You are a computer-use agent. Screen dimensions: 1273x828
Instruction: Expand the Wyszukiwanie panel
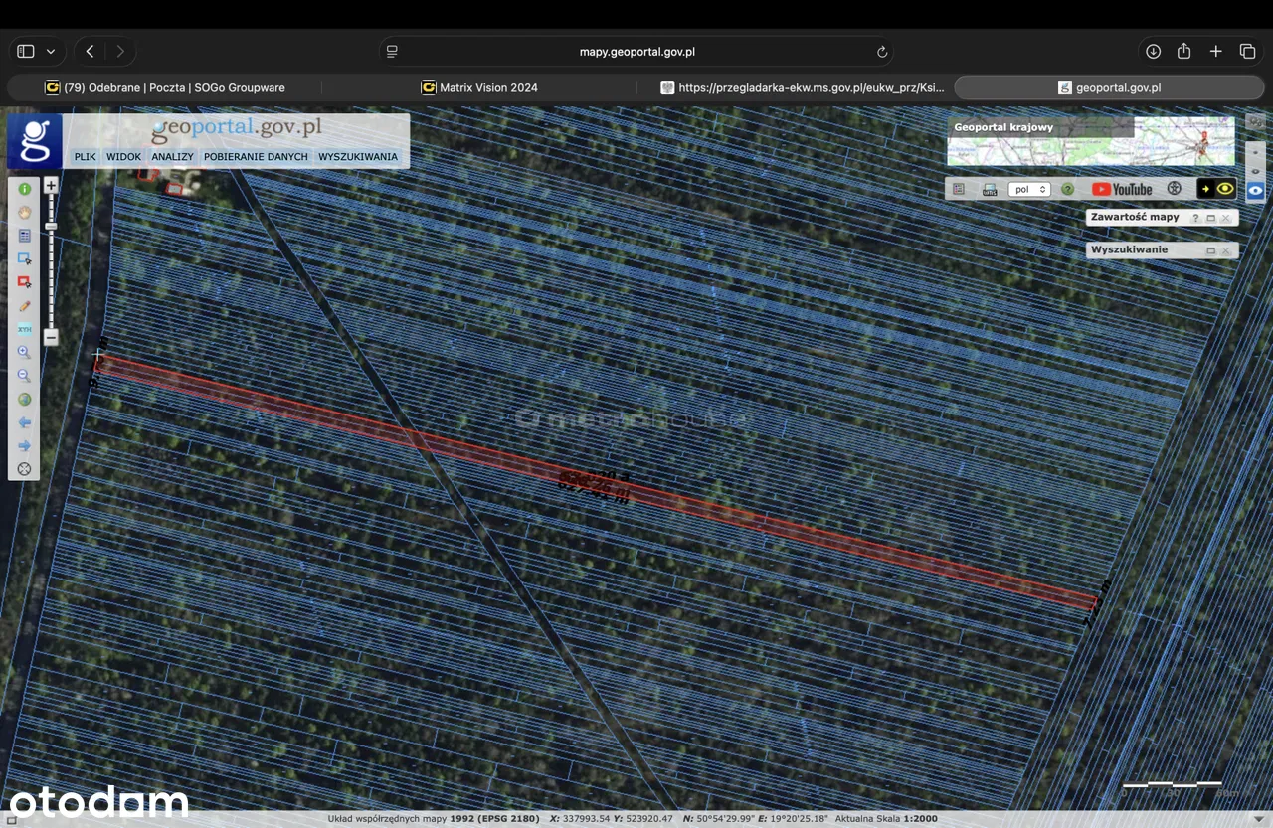click(x=1210, y=250)
